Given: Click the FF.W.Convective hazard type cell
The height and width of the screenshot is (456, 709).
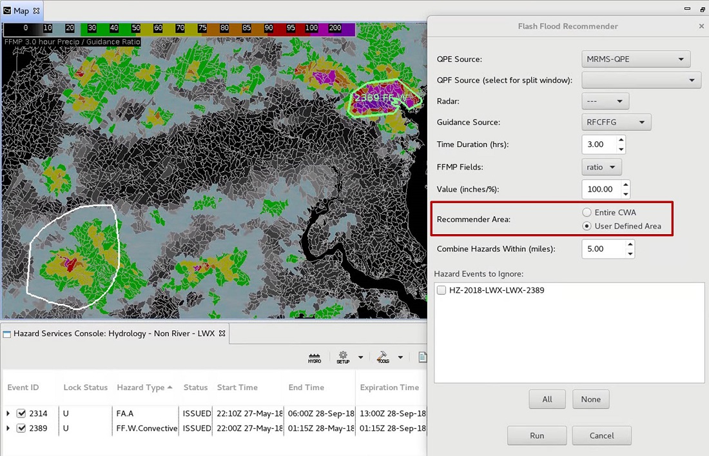Looking at the screenshot, I should point(146,428).
